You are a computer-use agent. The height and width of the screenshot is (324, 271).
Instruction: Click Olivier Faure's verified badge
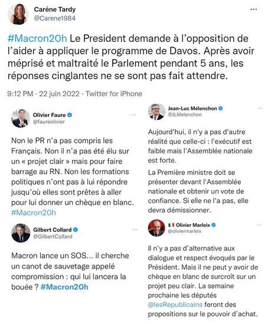click(70, 115)
